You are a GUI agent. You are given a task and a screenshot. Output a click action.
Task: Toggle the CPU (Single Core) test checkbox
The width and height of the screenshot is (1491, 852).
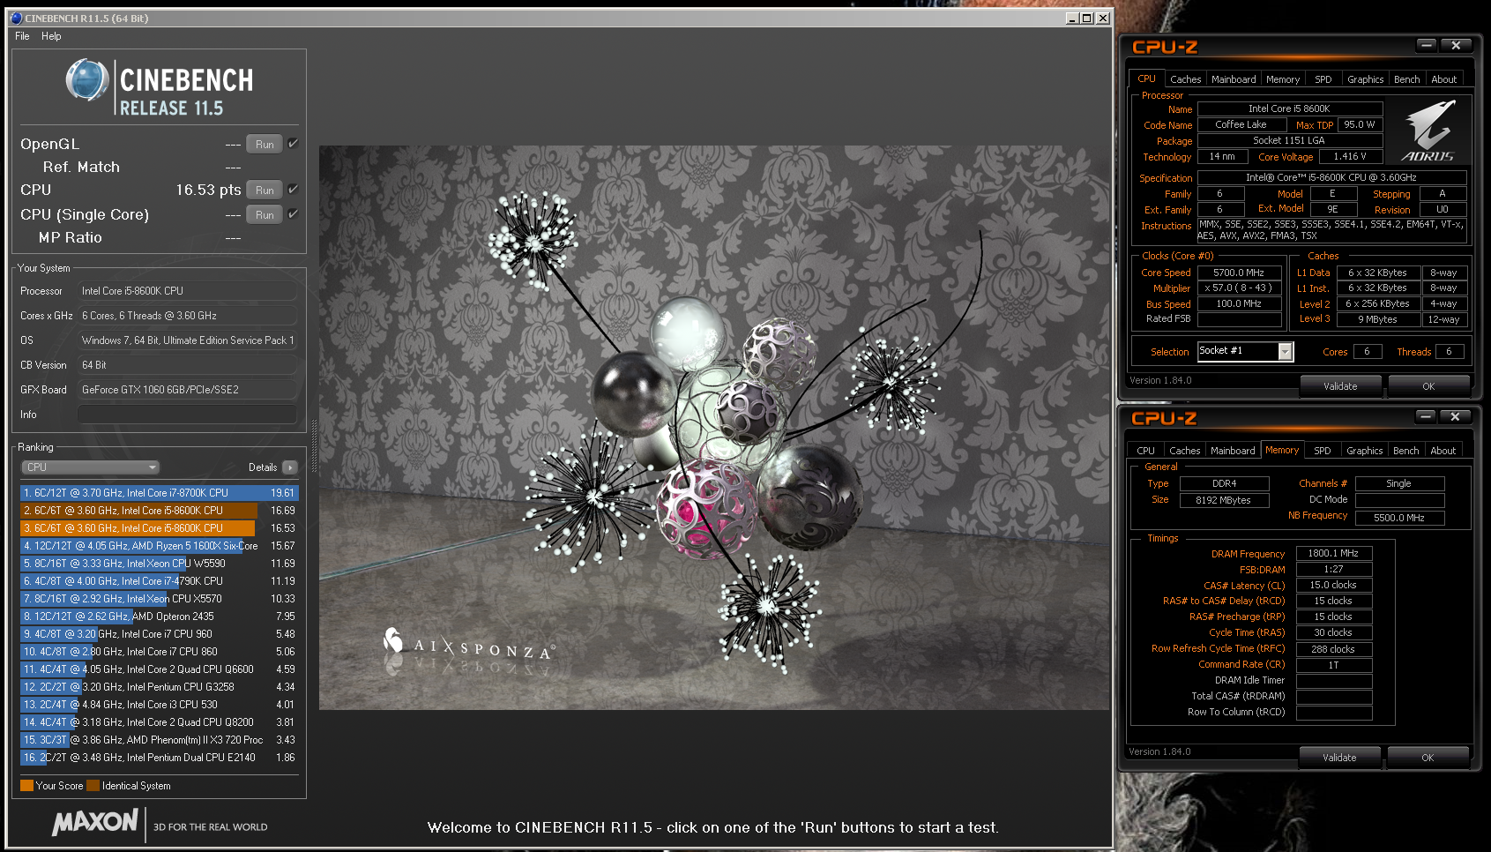click(x=293, y=214)
